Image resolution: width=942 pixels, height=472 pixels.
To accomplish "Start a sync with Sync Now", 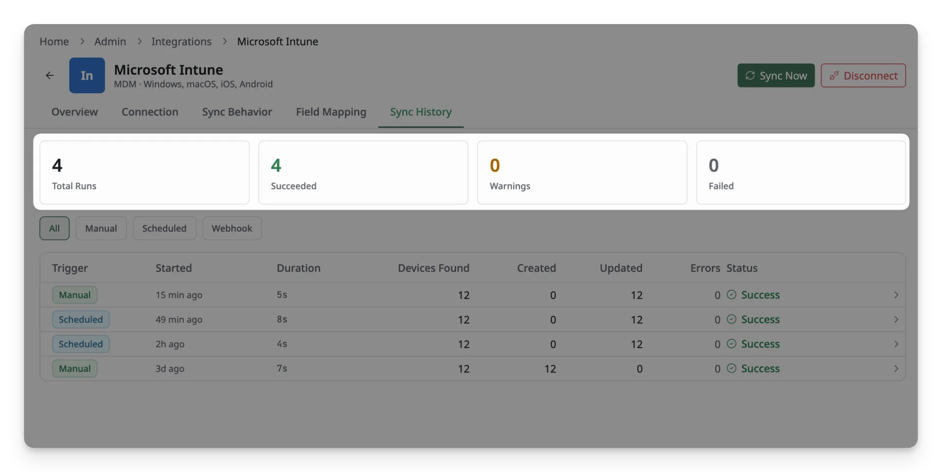I will pyautogui.click(x=776, y=76).
